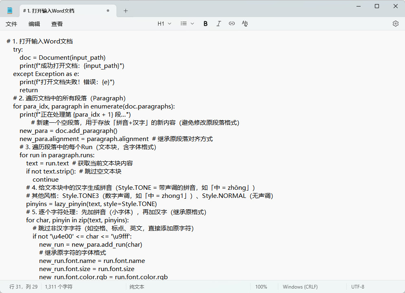Image resolution: width=405 pixels, height=293 pixels.
Task: Click the 'new_run.font.size = run.font.size' line
Action: tap(87, 269)
